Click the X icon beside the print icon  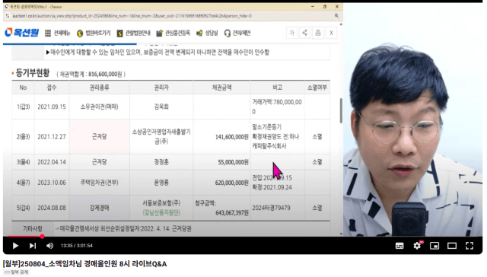(x=331, y=33)
